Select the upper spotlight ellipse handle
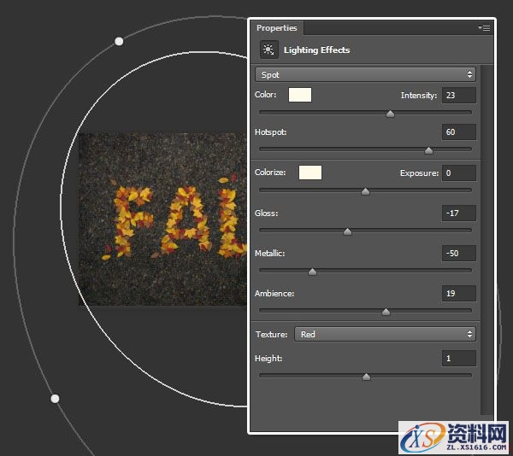 point(119,41)
